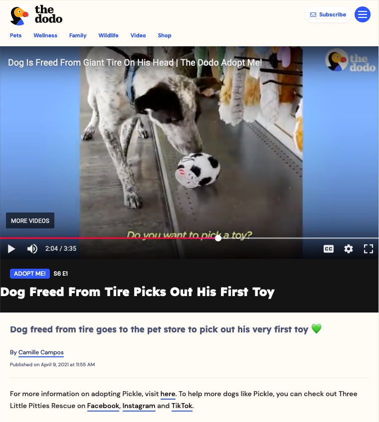Open the Family section
The width and height of the screenshot is (379, 422).
click(78, 35)
